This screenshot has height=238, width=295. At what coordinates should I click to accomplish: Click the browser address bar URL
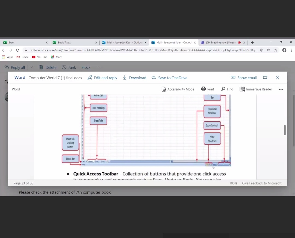pos(143,50)
